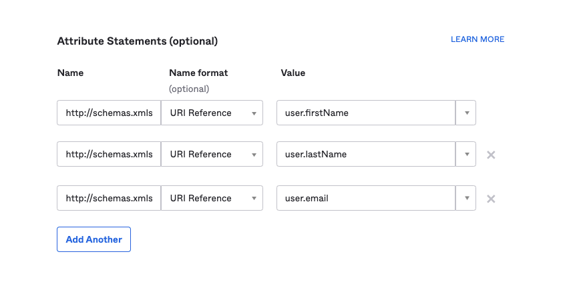Edit the first row's attribute name field

(109, 113)
